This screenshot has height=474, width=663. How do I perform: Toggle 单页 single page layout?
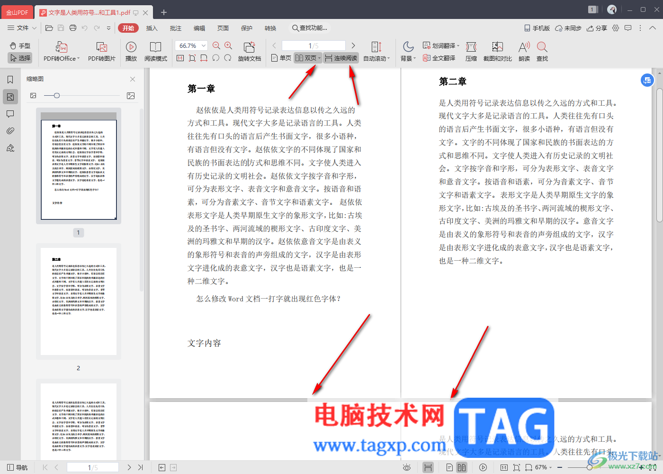281,58
